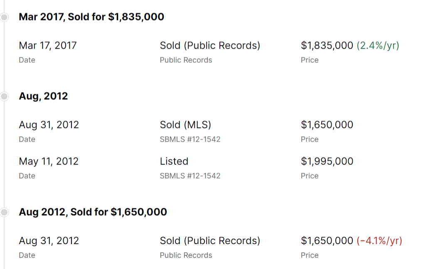Click the green 2.4%/yr appreciation rate
The width and height of the screenshot is (423, 269).
378,46
